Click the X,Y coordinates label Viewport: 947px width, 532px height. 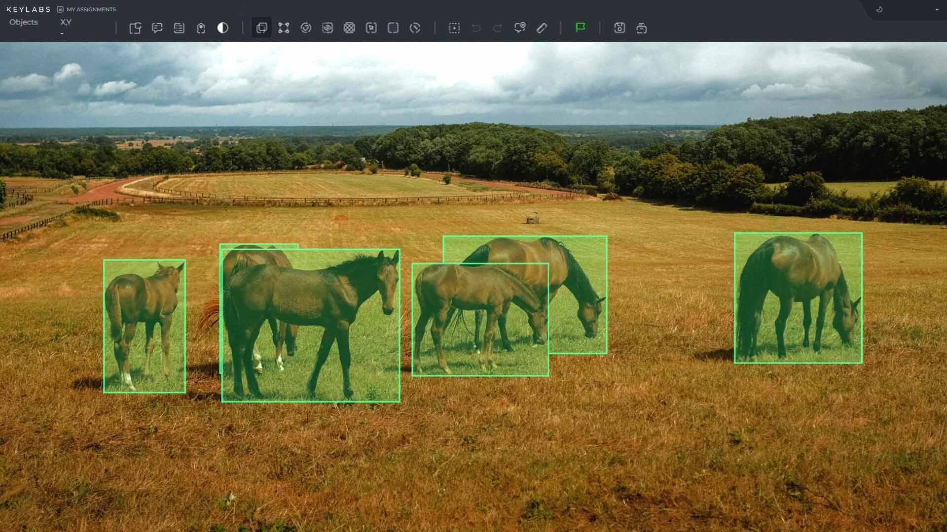pyautogui.click(x=66, y=22)
